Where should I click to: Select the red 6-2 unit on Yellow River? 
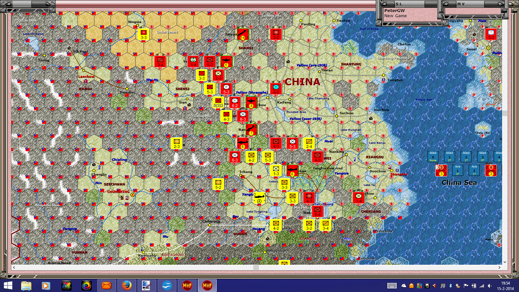pyautogui.click(x=235, y=103)
